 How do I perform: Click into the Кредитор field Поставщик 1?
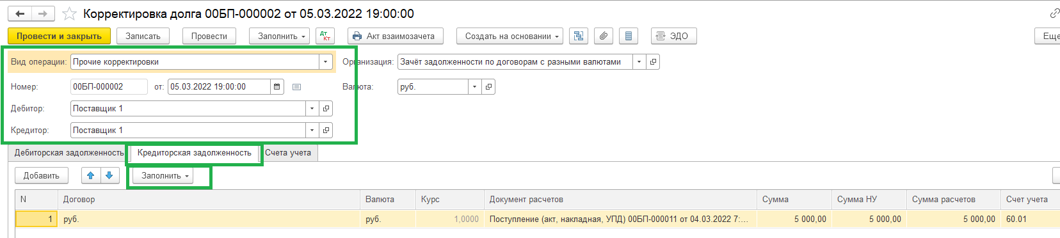188,130
